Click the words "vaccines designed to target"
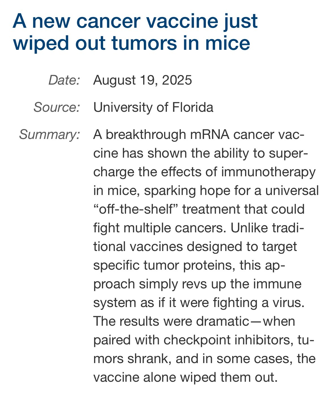 (x=213, y=247)
